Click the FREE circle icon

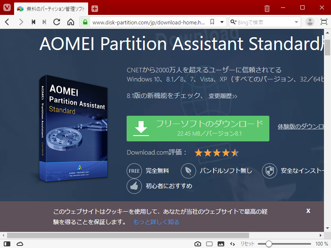(134, 171)
